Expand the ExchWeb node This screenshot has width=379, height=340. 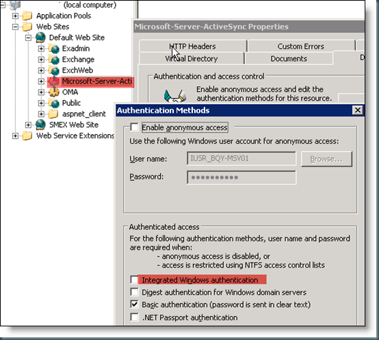[x=41, y=70]
